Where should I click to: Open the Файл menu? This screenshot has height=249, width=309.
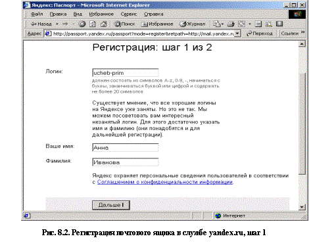point(37,14)
